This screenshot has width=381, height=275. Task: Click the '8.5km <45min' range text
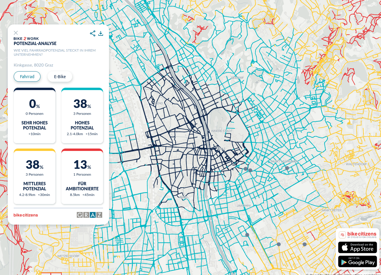pos(82,195)
